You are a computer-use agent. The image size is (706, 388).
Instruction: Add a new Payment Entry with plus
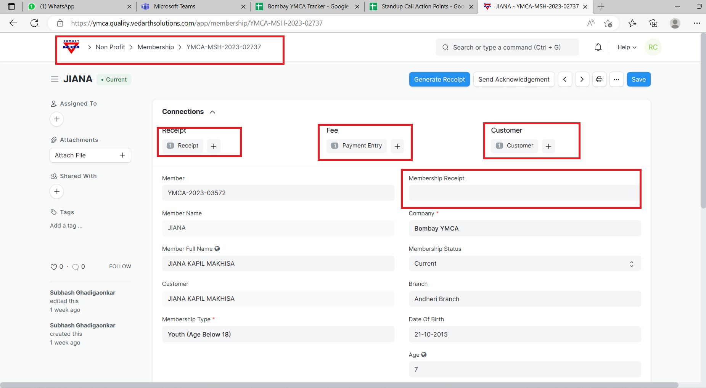(397, 146)
